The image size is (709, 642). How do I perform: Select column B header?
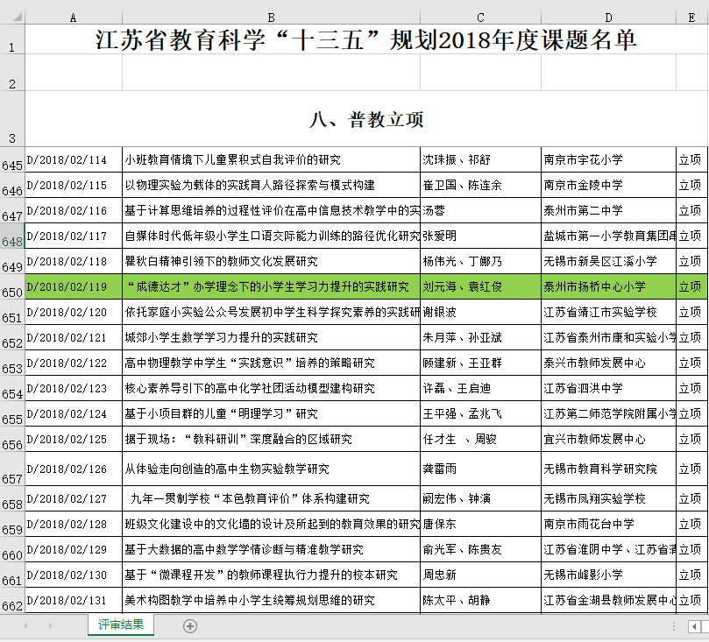point(271,17)
